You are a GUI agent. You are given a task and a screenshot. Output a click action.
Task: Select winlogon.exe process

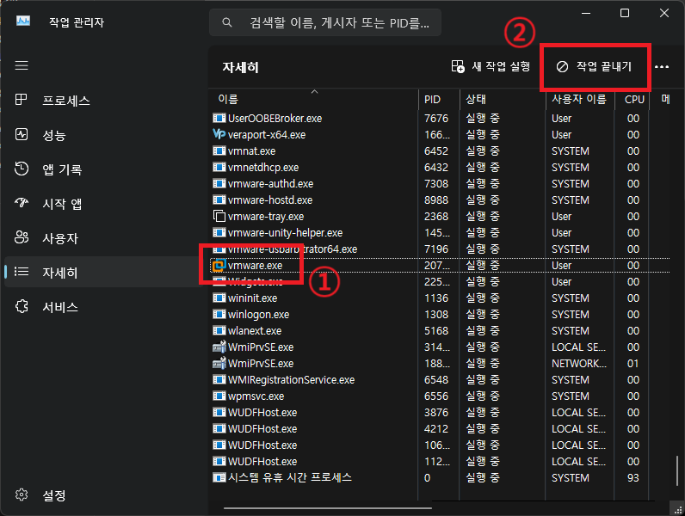[441, 314]
